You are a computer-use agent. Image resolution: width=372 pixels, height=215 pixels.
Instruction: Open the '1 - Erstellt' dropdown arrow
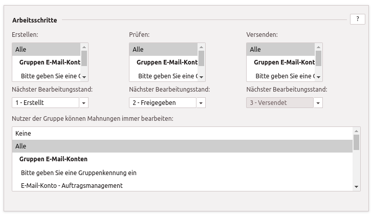coord(84,103)
